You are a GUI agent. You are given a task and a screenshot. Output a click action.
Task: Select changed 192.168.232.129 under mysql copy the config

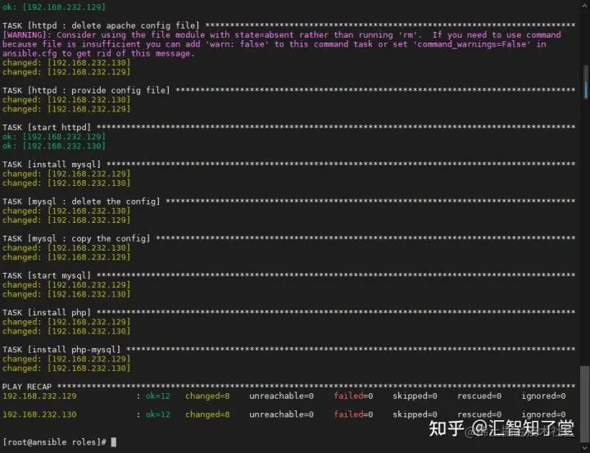pos(66,257)
